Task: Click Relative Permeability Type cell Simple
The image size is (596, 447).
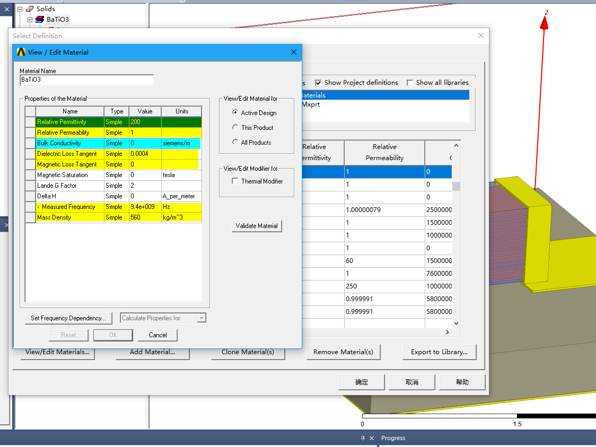Action: pyautogui.click(x=116, y=133)
